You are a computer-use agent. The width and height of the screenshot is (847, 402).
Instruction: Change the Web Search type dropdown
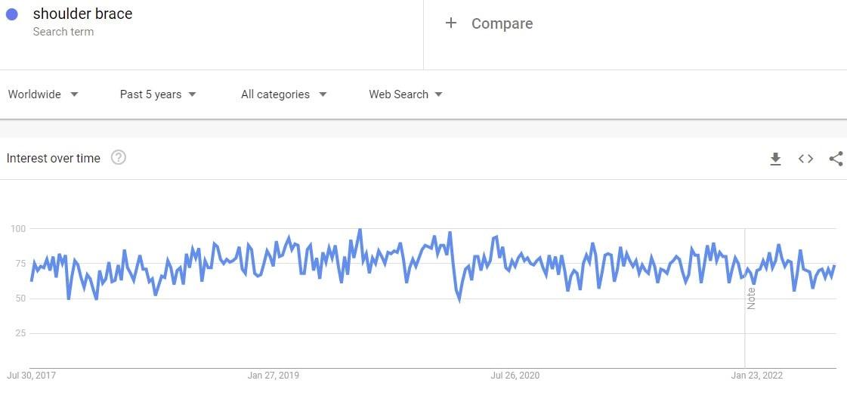(406, 94)
